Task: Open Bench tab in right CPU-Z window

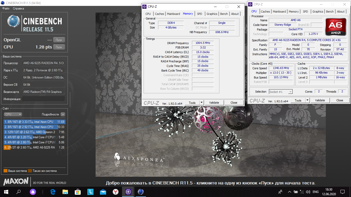Action: pos(330,12)
